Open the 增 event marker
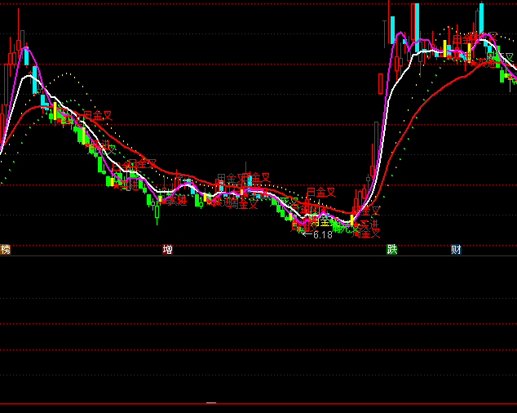The height and width of the screenshot is (413, 517). [168, 250]
